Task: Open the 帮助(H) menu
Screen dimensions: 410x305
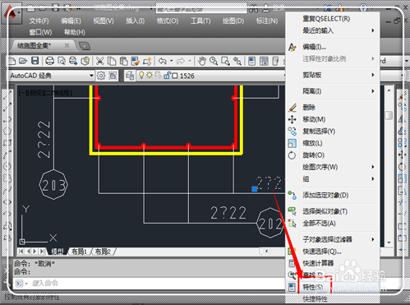Action: (x=75, y=32)
